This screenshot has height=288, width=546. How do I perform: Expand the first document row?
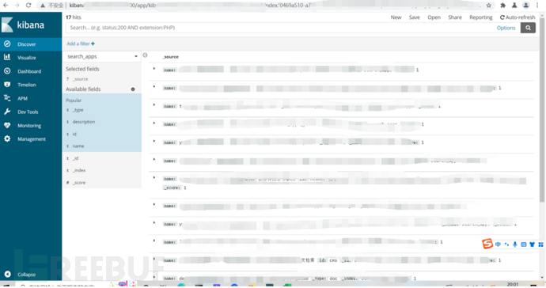coord(154,69)
